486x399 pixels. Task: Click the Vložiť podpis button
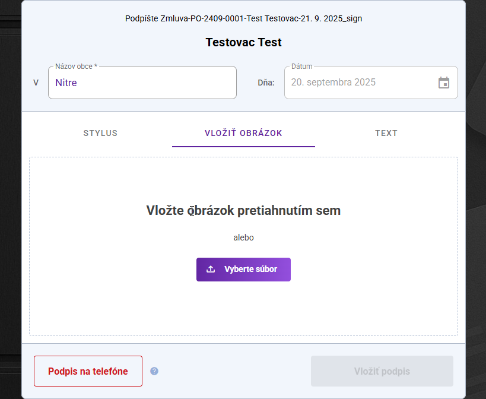click(x=382, y=371)
